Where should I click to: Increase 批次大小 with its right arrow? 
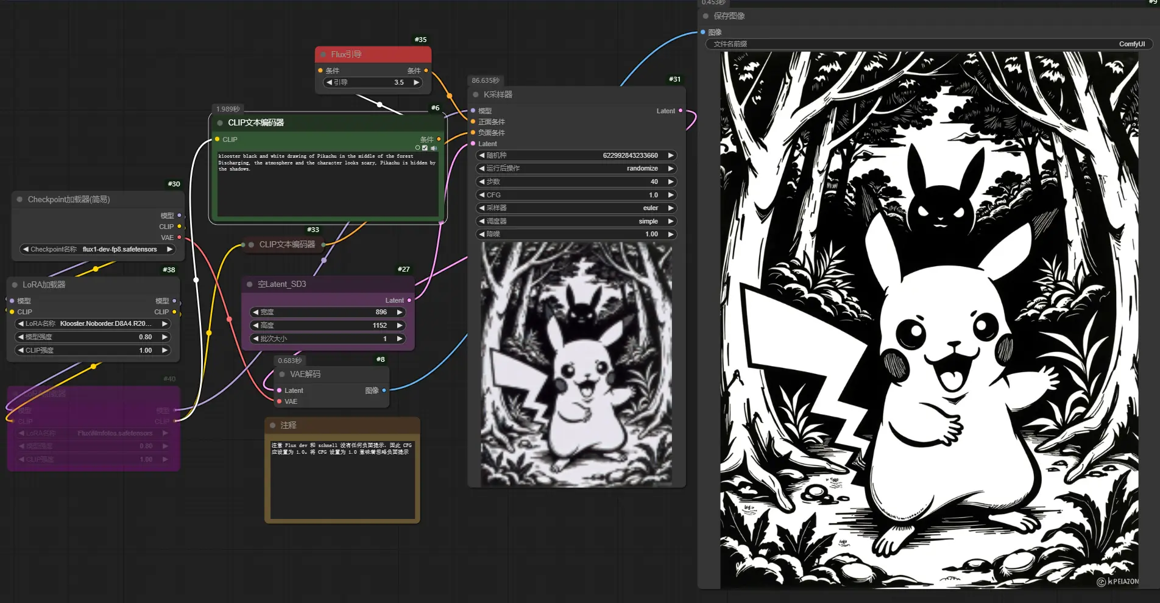400,339
